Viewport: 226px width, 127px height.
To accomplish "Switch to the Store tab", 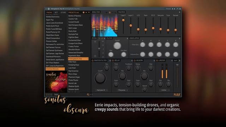I will (63, 13).
